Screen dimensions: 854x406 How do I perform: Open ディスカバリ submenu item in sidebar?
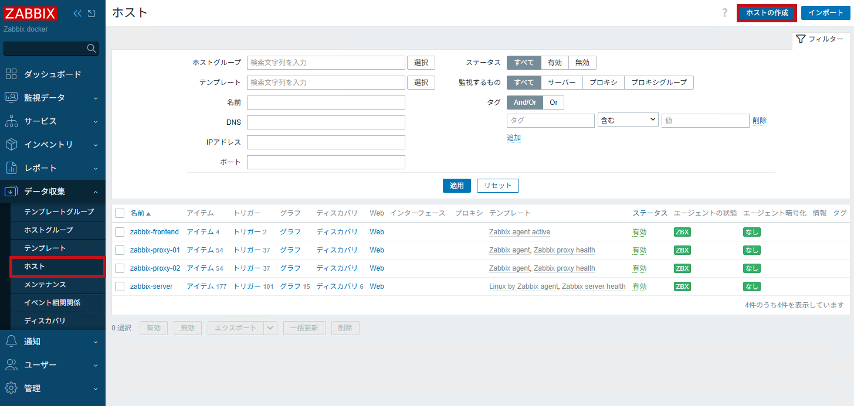tap(59, 321)
